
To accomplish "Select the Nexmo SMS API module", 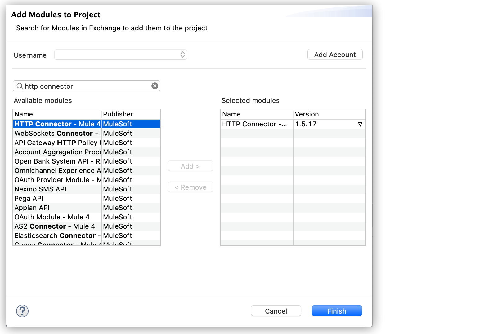I will (x=40, y=189).
